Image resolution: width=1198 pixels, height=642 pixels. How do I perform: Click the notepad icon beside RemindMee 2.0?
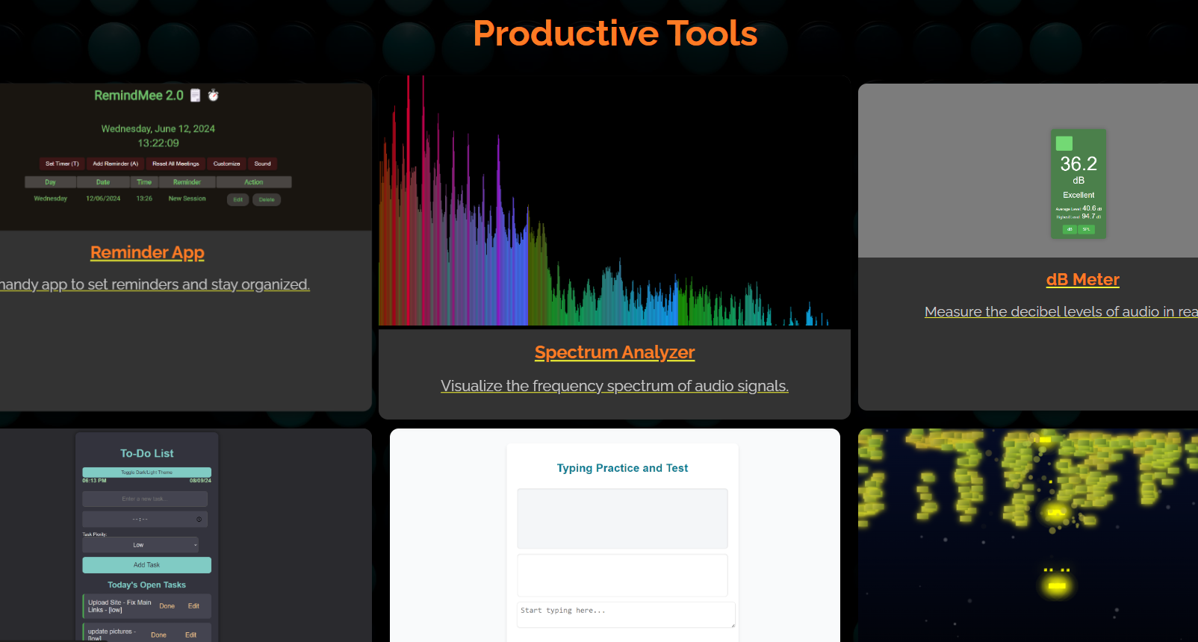[195, 96]
